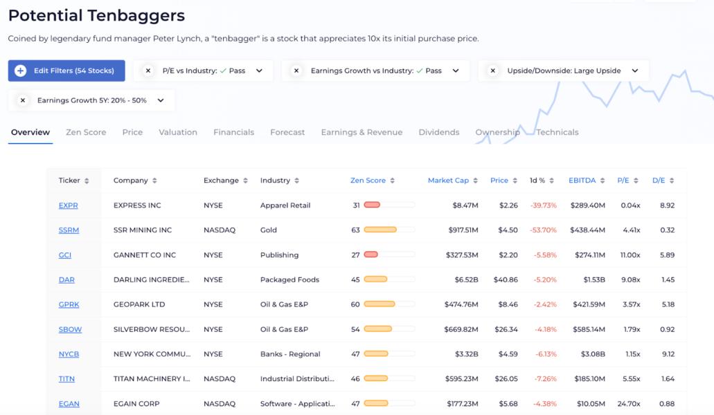Open the NYCB ticker link
Screen dimensions: 714x415
tap(69, 354)
